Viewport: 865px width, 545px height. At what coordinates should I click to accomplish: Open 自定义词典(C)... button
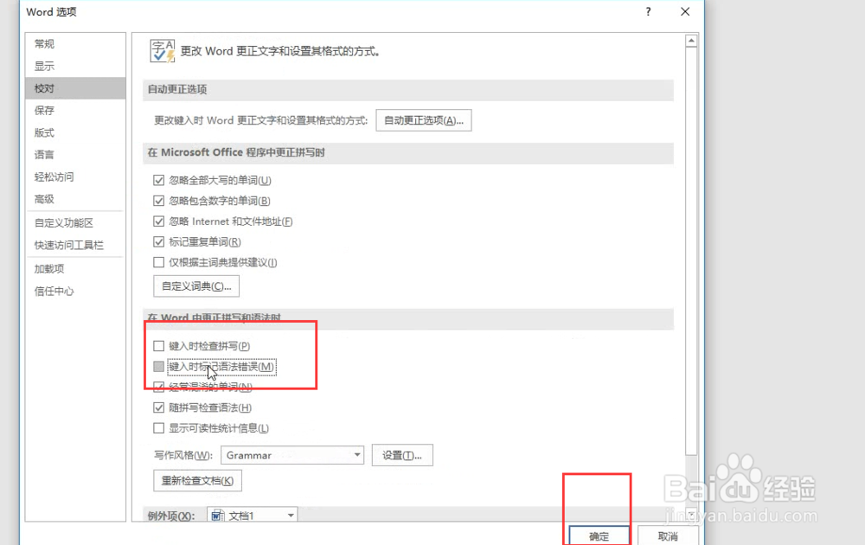(x=196, y=286)
